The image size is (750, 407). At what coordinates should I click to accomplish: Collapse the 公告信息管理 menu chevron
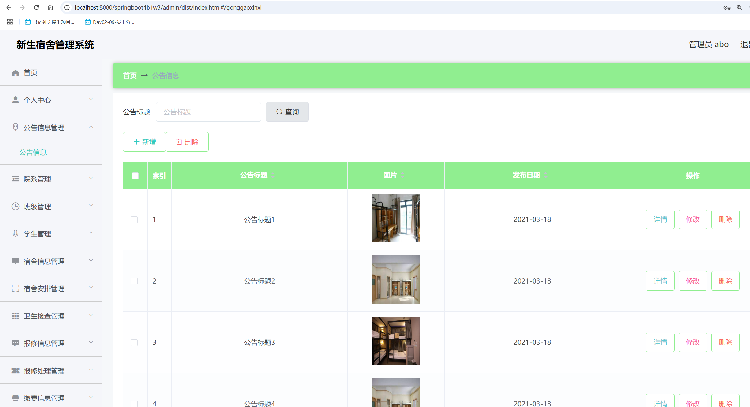click(x=91, y=127)
